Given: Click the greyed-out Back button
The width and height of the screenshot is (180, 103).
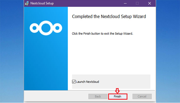Looking at the screenshot, I should 98,97.
